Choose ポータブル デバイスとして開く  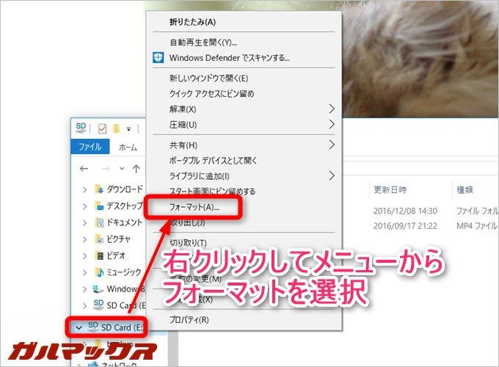213,161
